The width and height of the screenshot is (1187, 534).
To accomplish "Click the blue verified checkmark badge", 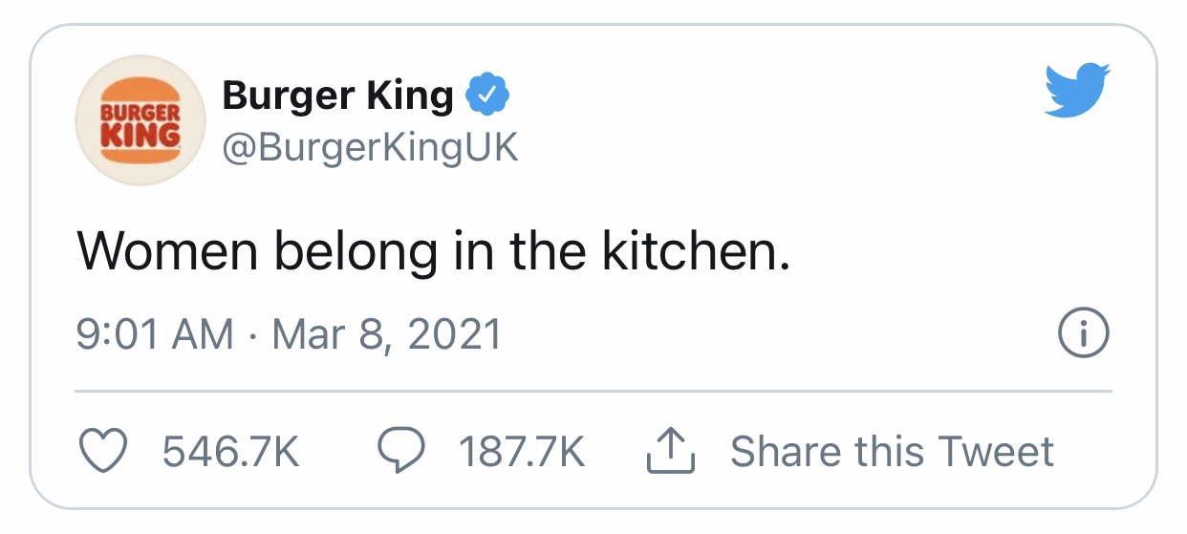I will click(487, 96).
